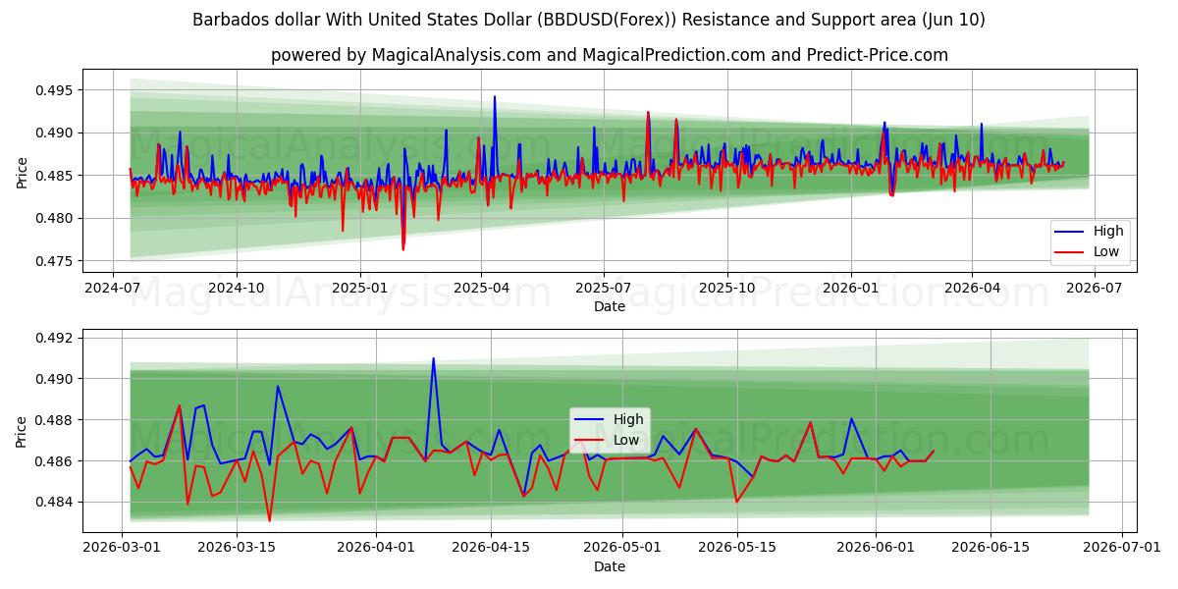1178x589 pixels.
Task: Click the 2025-10 date tick
Action: [x=726, y=289]
